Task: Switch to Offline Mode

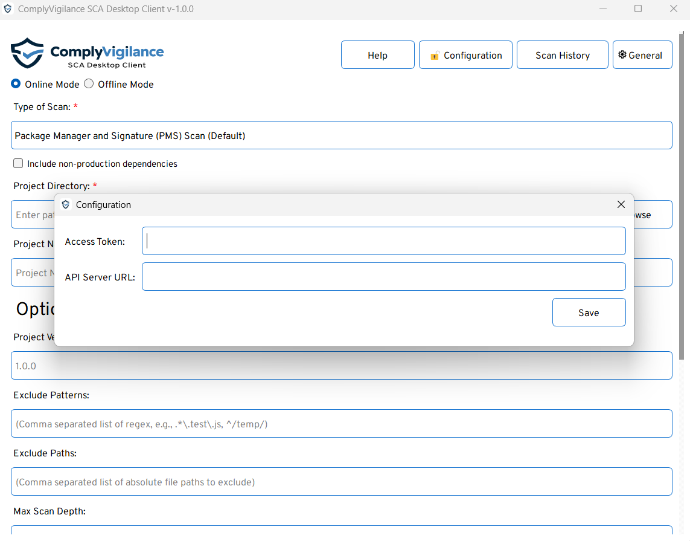Action: pos(89,84)
